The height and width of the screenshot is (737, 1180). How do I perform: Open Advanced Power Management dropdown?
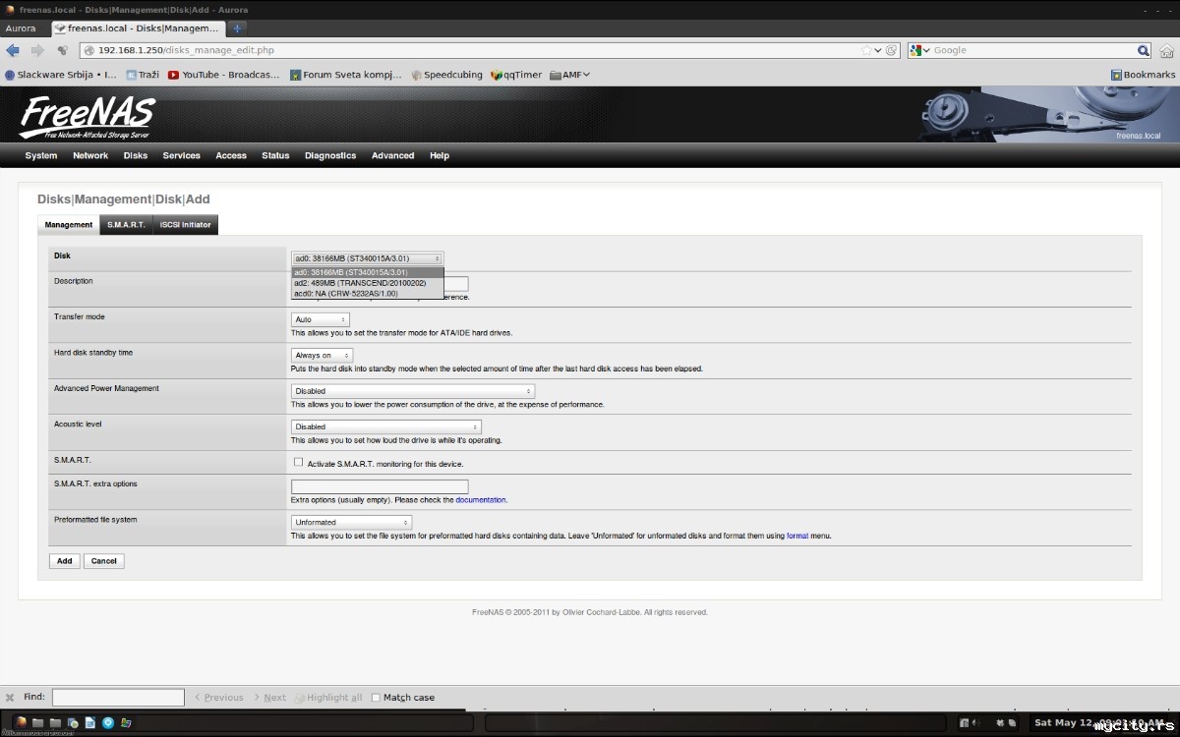(x=413, y=391)
